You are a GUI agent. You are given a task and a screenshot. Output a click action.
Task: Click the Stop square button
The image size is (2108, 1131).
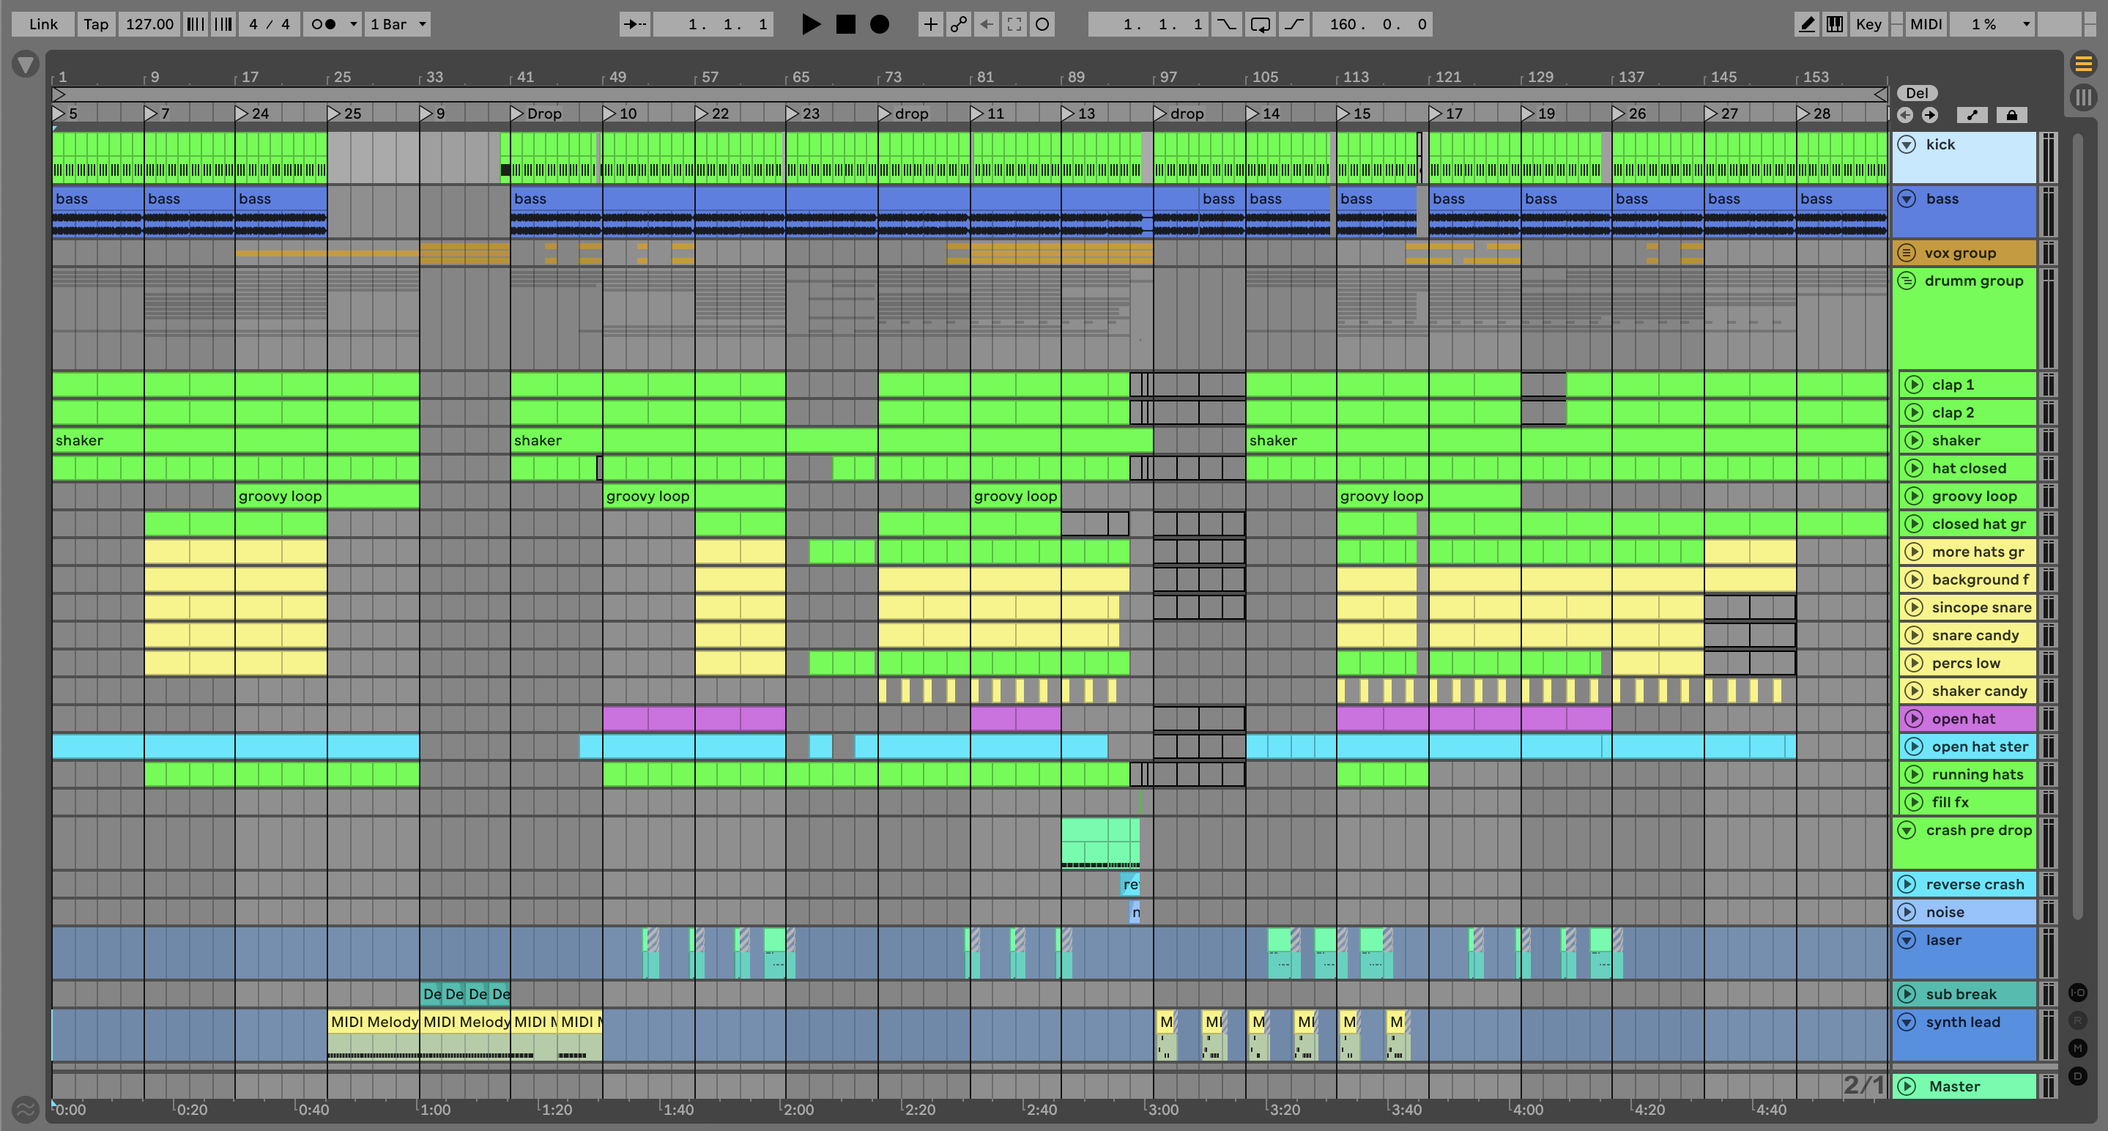point(845,25)
